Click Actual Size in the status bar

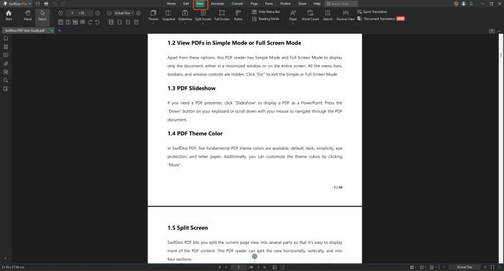(x=465, y=267)
